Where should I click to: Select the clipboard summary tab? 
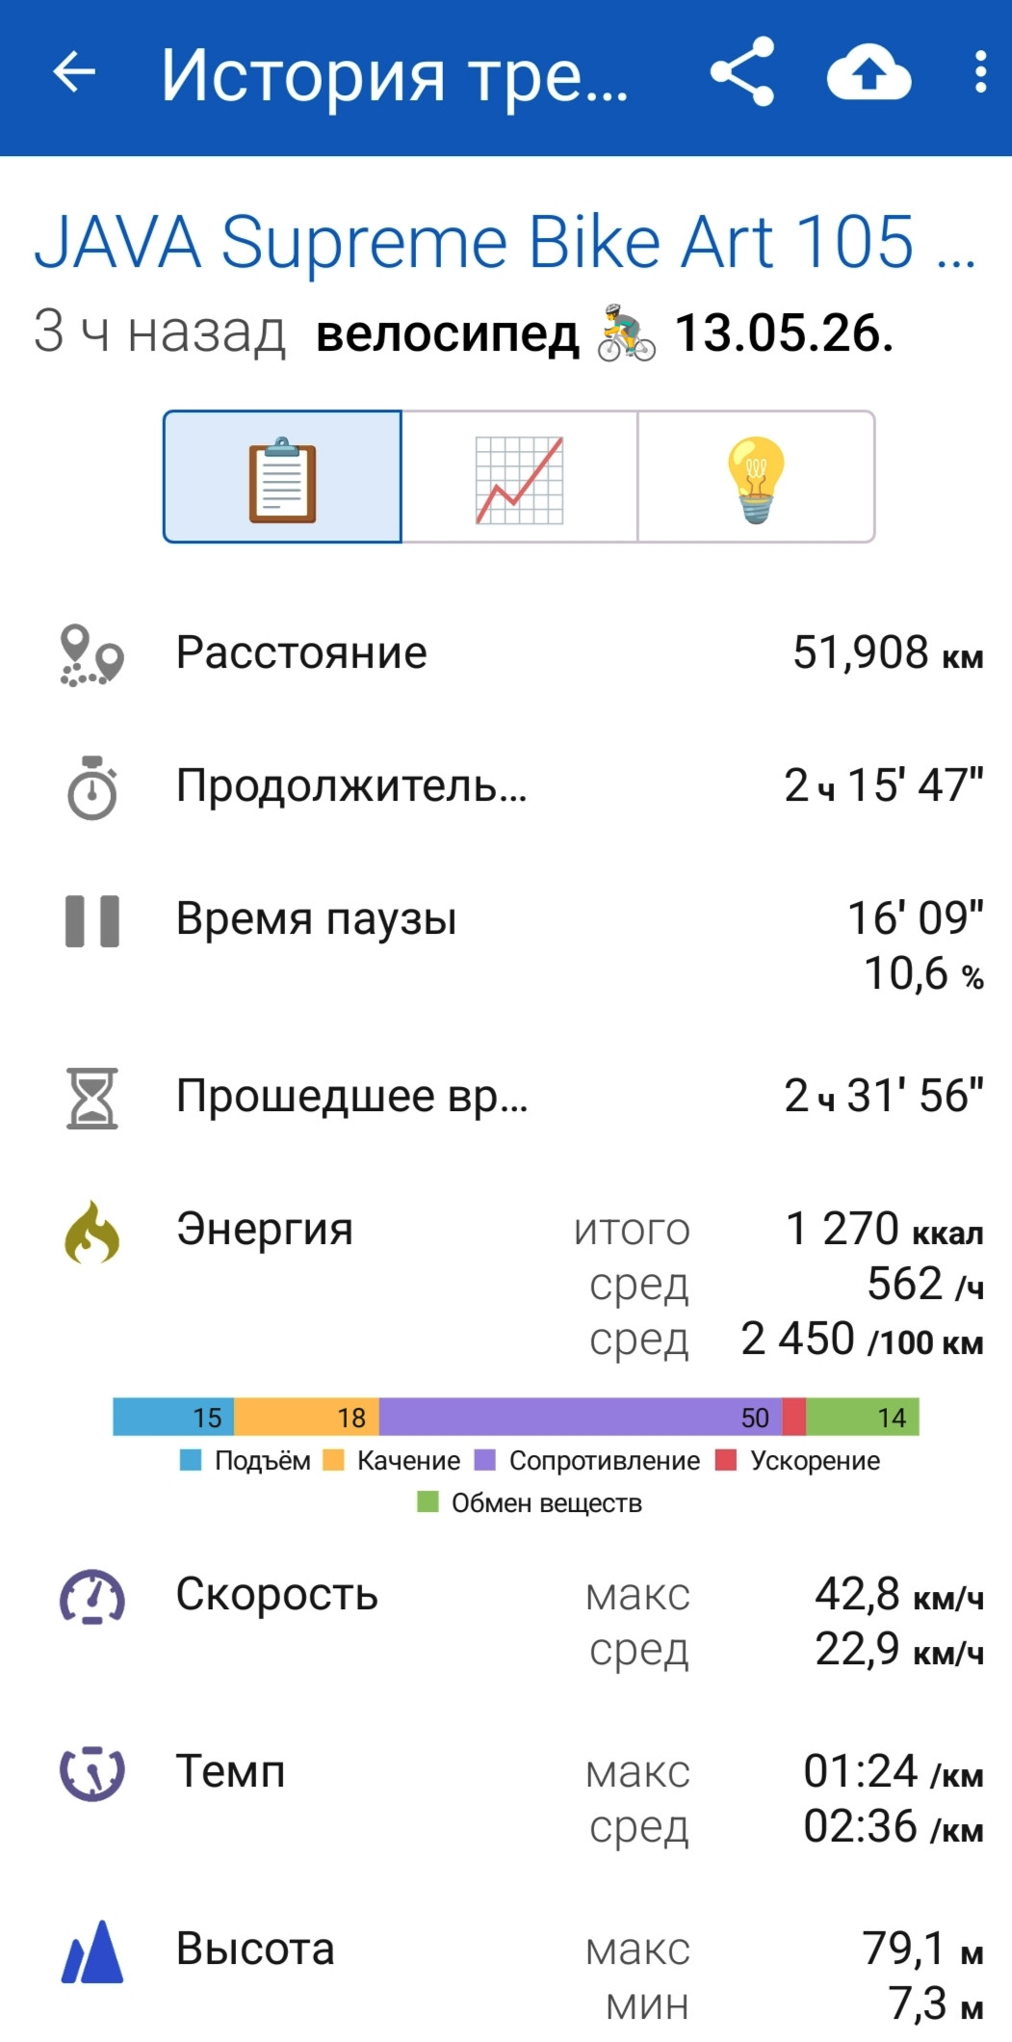[282, 477]
